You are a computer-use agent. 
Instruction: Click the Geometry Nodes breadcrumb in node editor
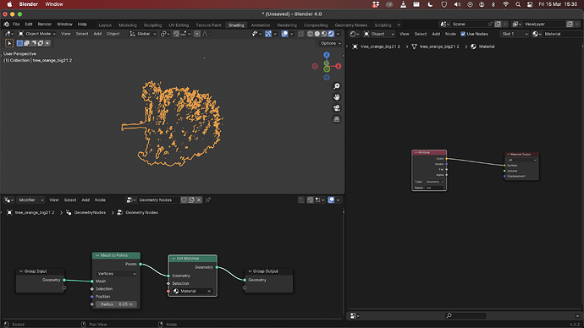(x=141, y=213)
